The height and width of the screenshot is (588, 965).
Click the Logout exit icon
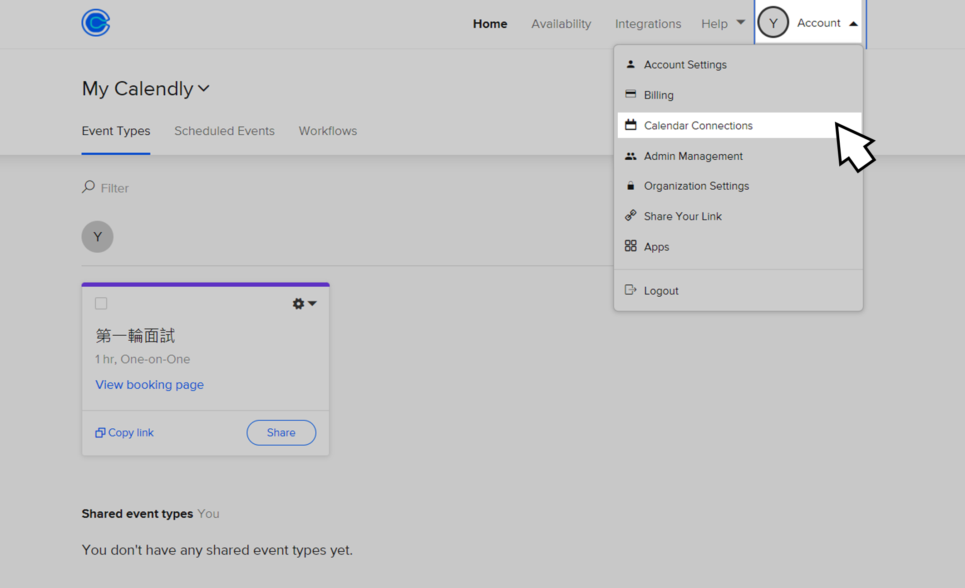(630, 290)
